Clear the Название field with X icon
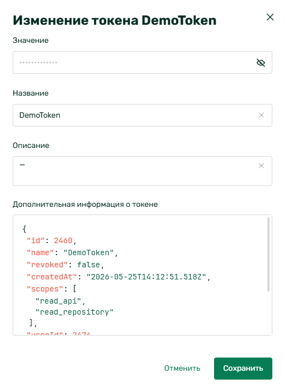Screen dimensions: 285x390 coord(261,115)
